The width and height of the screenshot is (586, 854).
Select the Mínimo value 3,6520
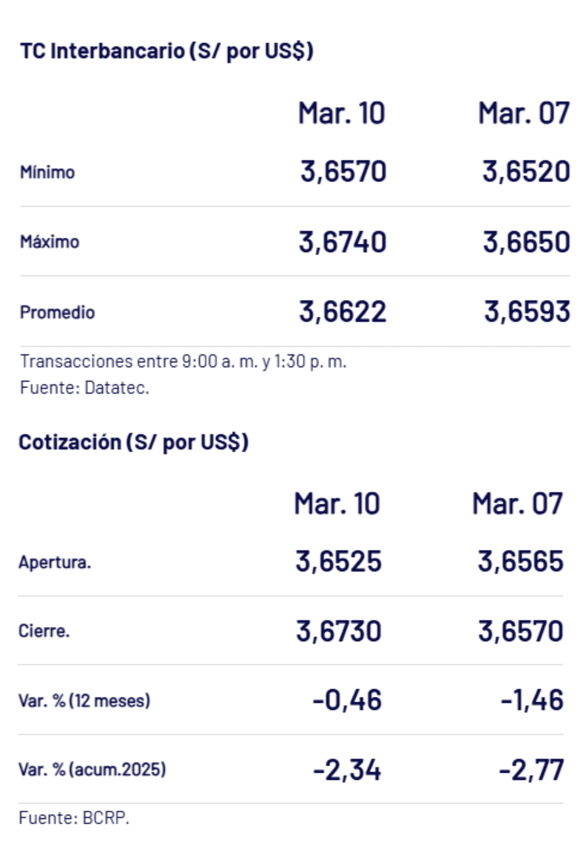point(526,172)
